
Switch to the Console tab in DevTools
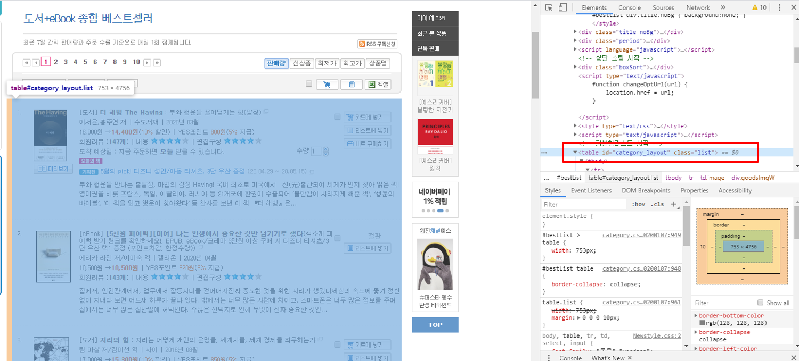pos(630,7)
